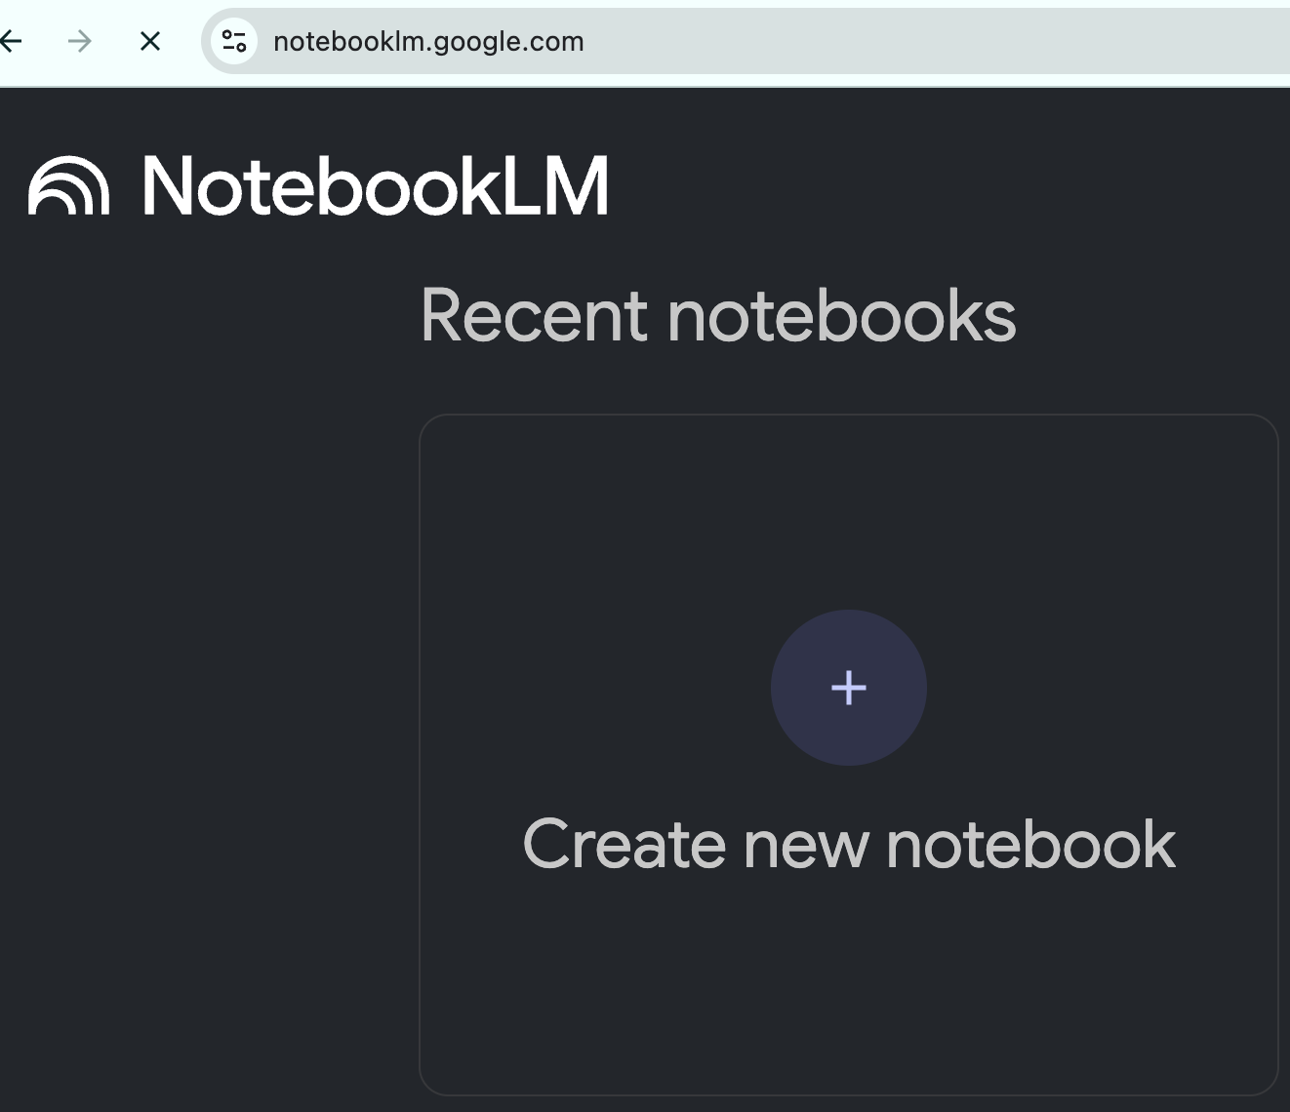Click the NotebookLM arch logo icon
This screenshot has width=1290, height=1112.
click(68, 185)
